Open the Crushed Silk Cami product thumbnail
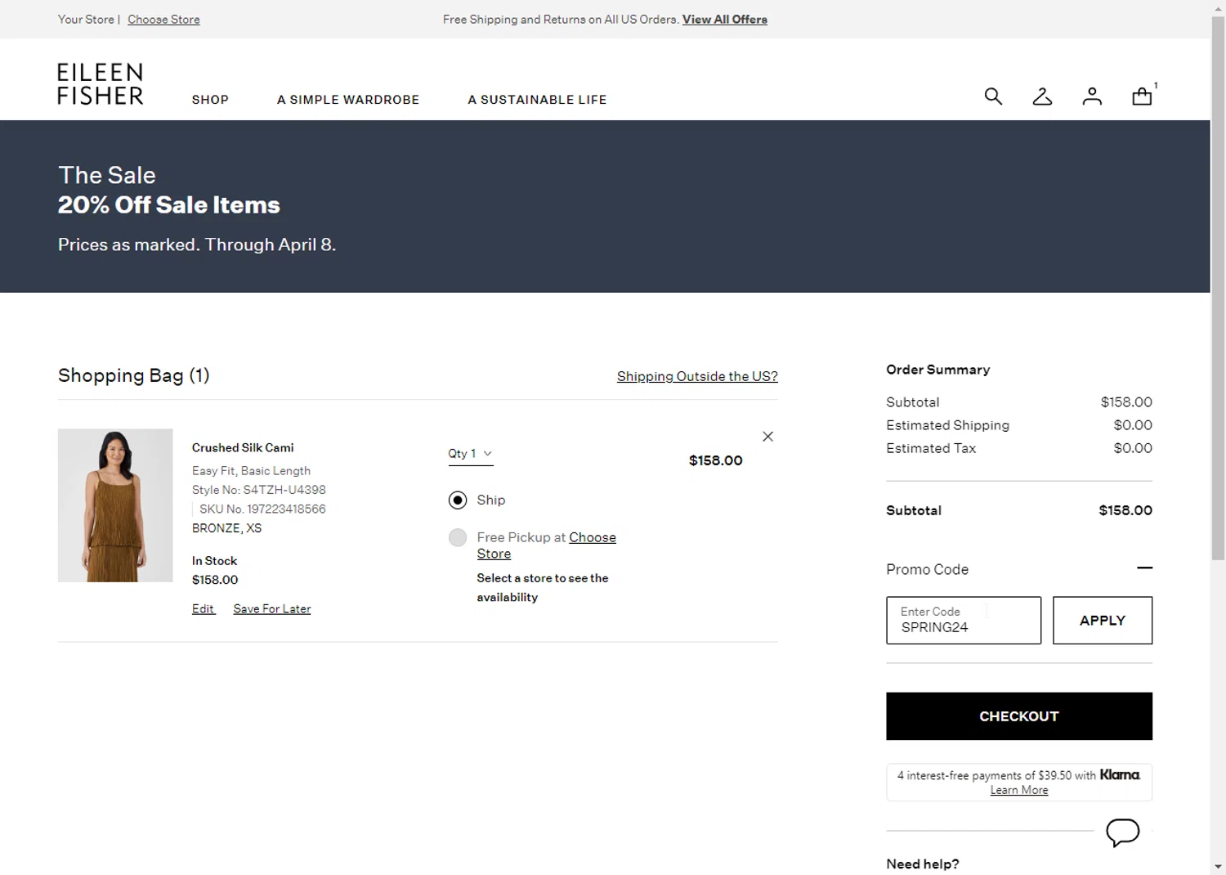Screen dimensions: 1226x875 coord(115,505)
